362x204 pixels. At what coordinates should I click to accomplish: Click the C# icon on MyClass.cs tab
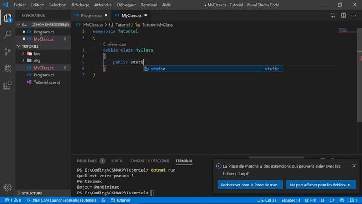[117, 15]
